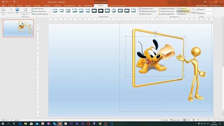Click PowerPoint icon in taskbar
The height and width of the screenshot is (126, 224).
60,124
